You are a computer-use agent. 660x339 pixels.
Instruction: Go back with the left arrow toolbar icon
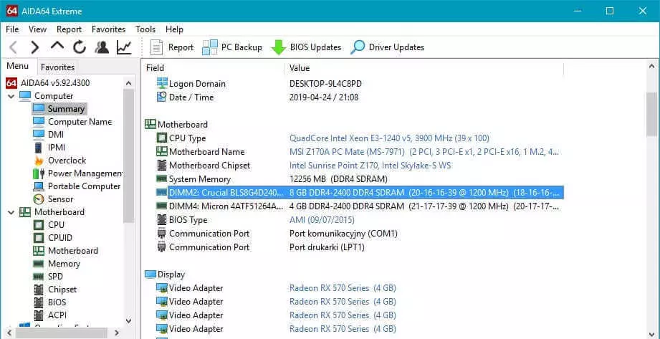[13, 47]
